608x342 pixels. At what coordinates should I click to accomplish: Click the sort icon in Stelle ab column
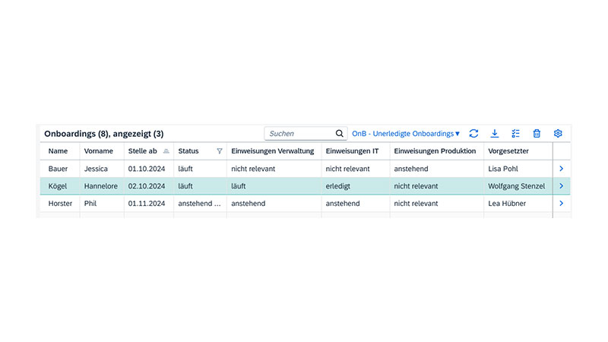click(x=166, y=151)
